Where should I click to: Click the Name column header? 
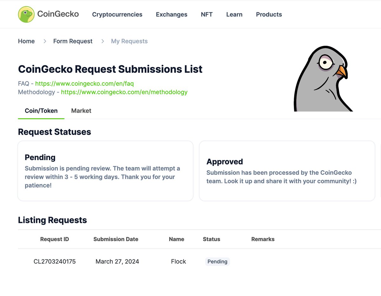coord(177,239)
